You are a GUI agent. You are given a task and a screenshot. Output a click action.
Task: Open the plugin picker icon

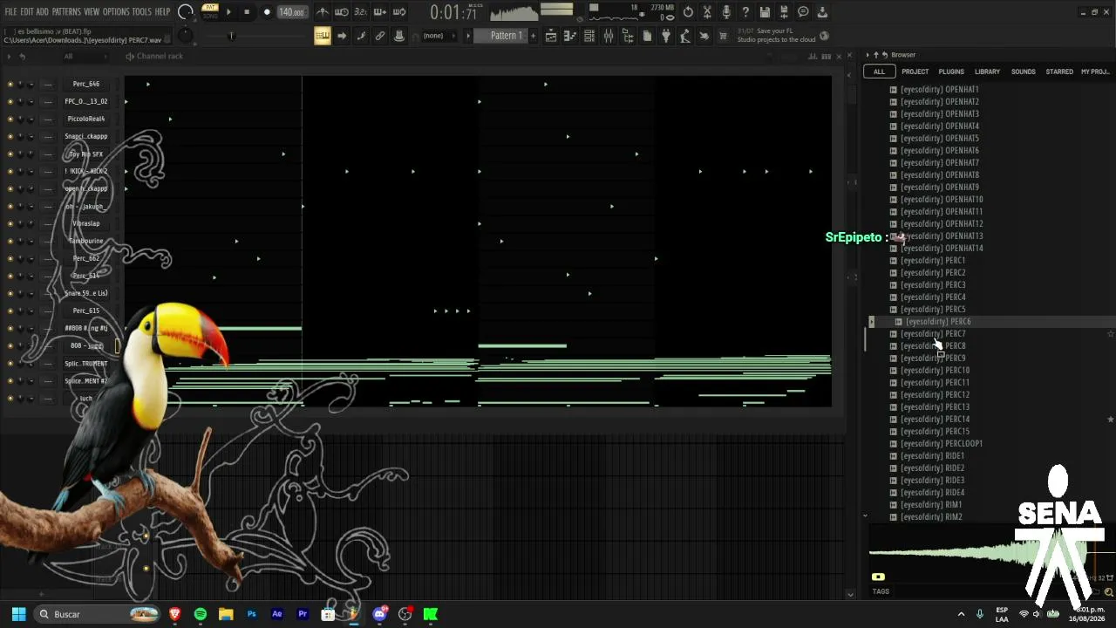pyautogui.click(x=666, y=36)
